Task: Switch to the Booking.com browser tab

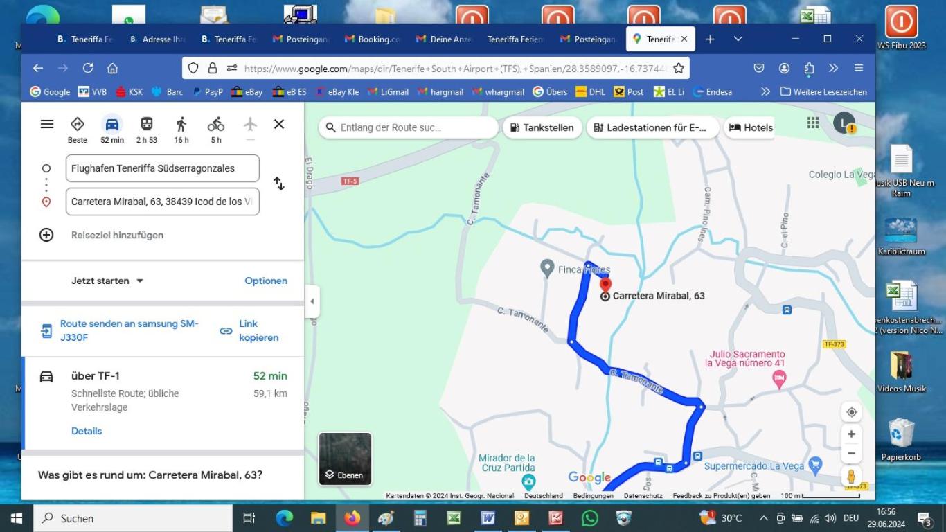Action: (373, 39)
